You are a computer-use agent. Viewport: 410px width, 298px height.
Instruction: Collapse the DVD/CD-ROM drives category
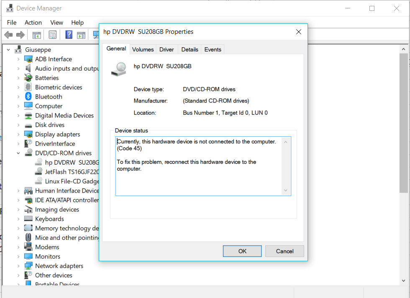(18, 153)
